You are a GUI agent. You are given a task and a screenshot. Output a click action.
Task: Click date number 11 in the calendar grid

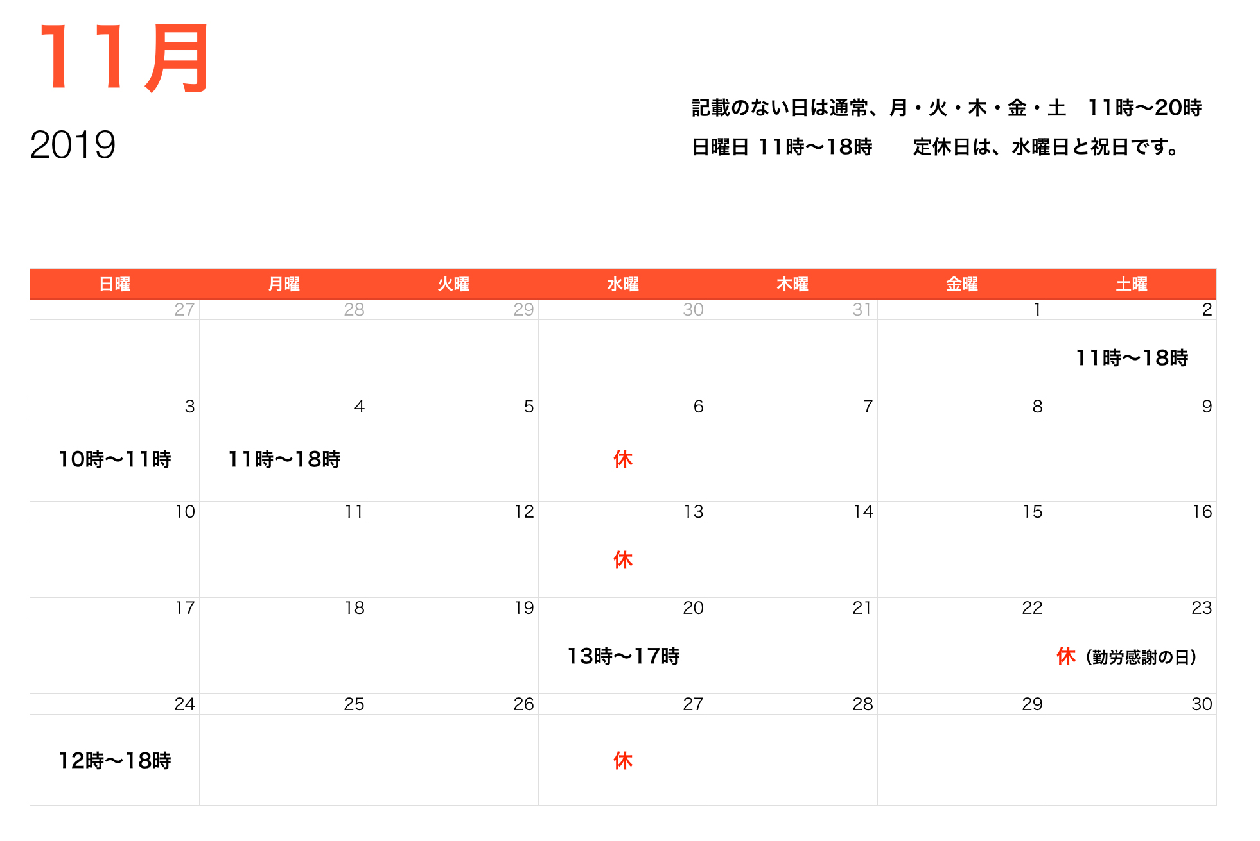coord(354,512)
